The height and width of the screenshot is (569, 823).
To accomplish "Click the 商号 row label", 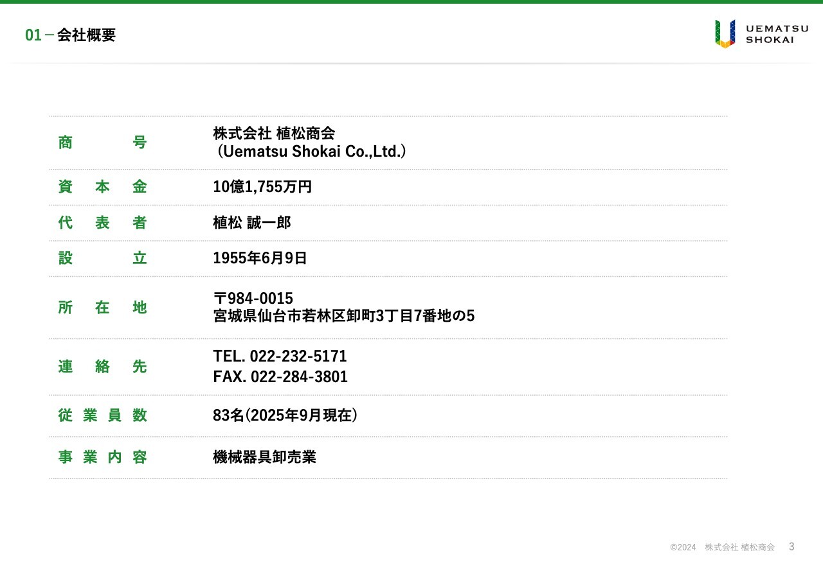I will [102, 143].
